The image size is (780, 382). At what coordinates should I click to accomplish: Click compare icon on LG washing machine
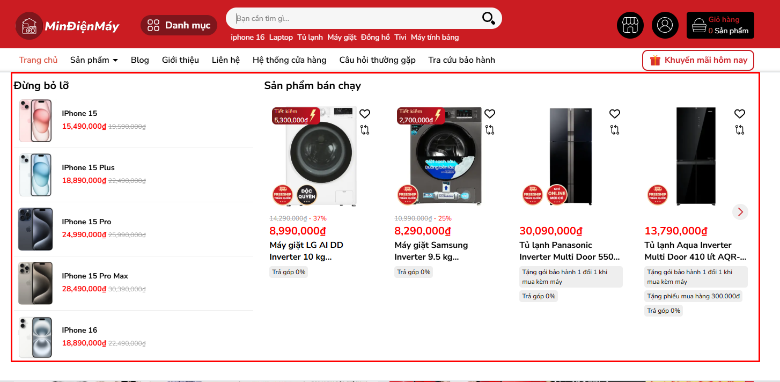[365, 130]
